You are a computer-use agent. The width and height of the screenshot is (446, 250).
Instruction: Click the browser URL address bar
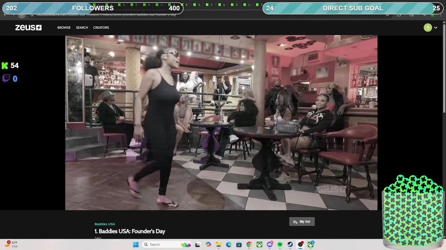tap(209, 15)
